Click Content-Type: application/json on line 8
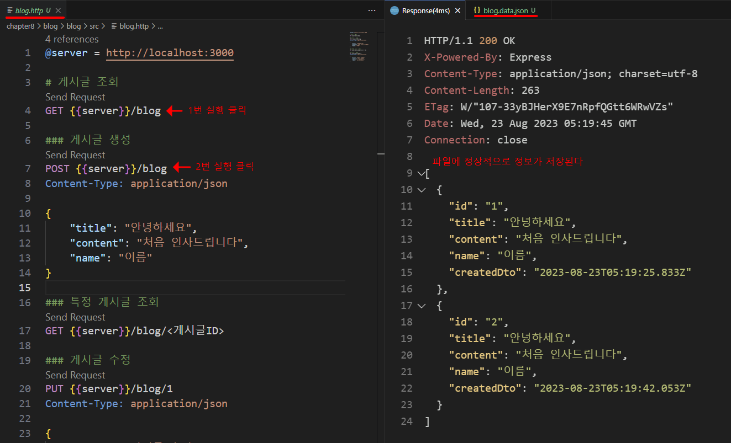The image size is (731, 443). click(x=136, y=183)
